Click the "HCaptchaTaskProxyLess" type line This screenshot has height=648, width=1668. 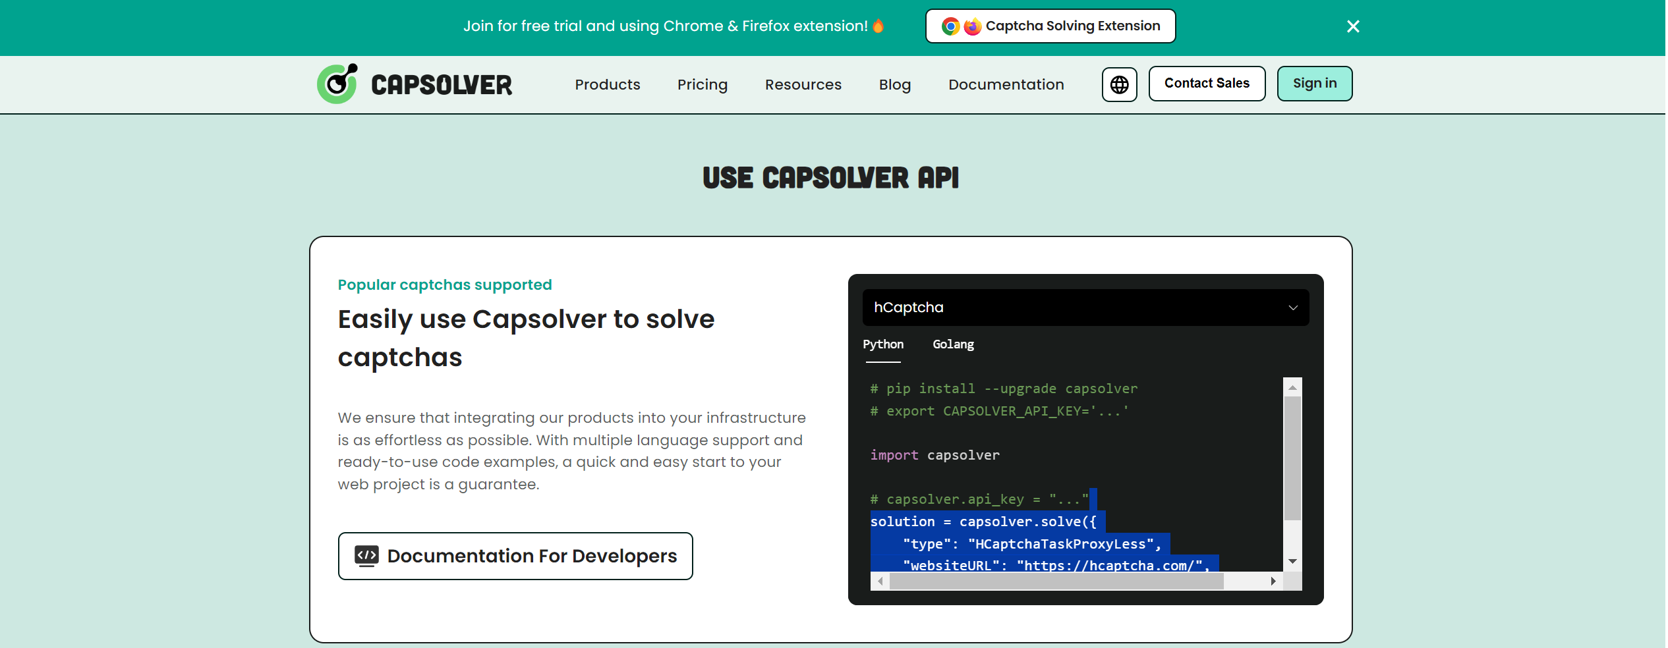click(1031, 544)
